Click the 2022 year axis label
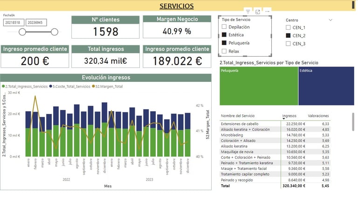 point(66,180)
